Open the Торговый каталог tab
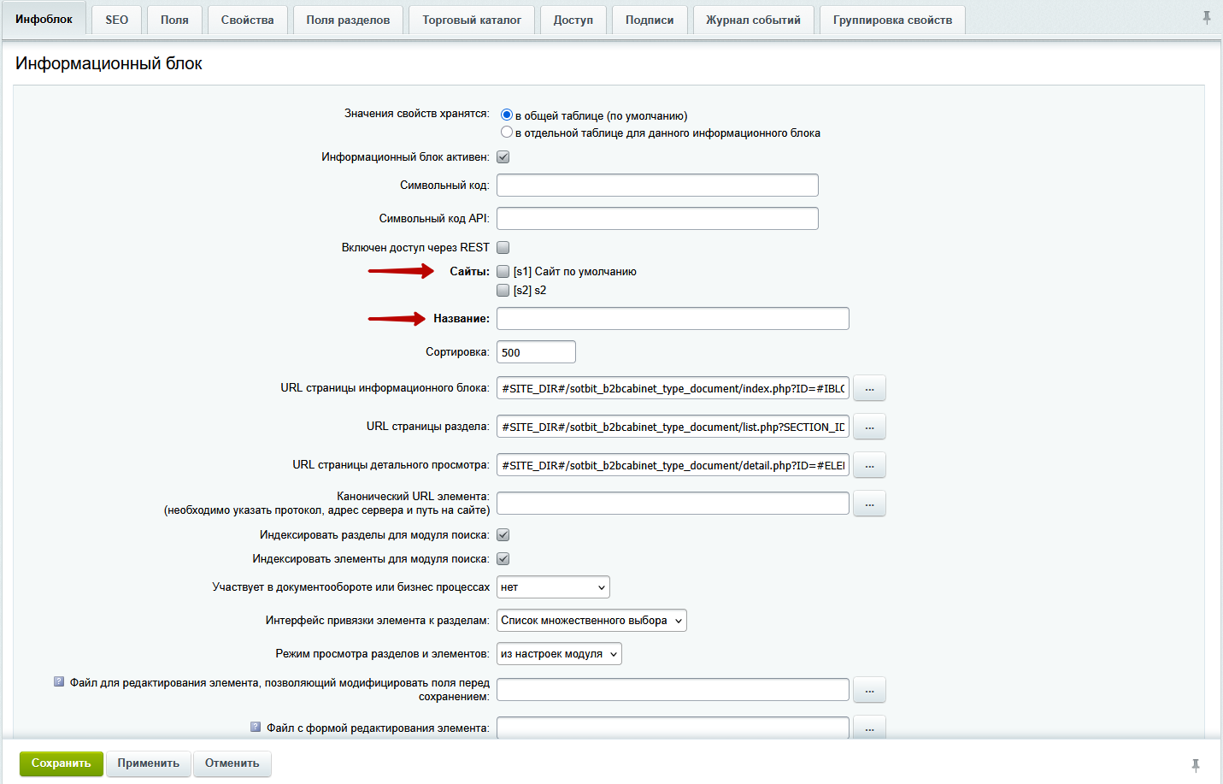The image size is (1223, 784). click(x=471, y=19)
